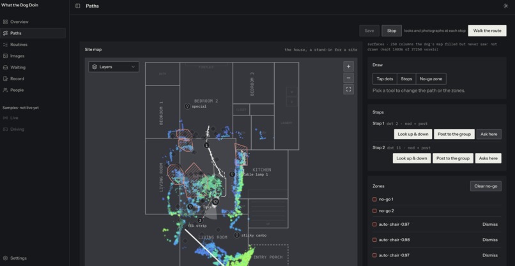Screen dimensions: 515x266
Task: Click the red square beside no-go 2
Action: point(374,211)
